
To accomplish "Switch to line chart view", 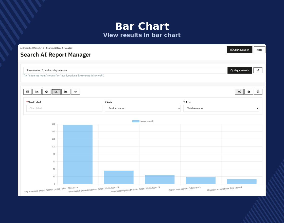I will 37,92.
